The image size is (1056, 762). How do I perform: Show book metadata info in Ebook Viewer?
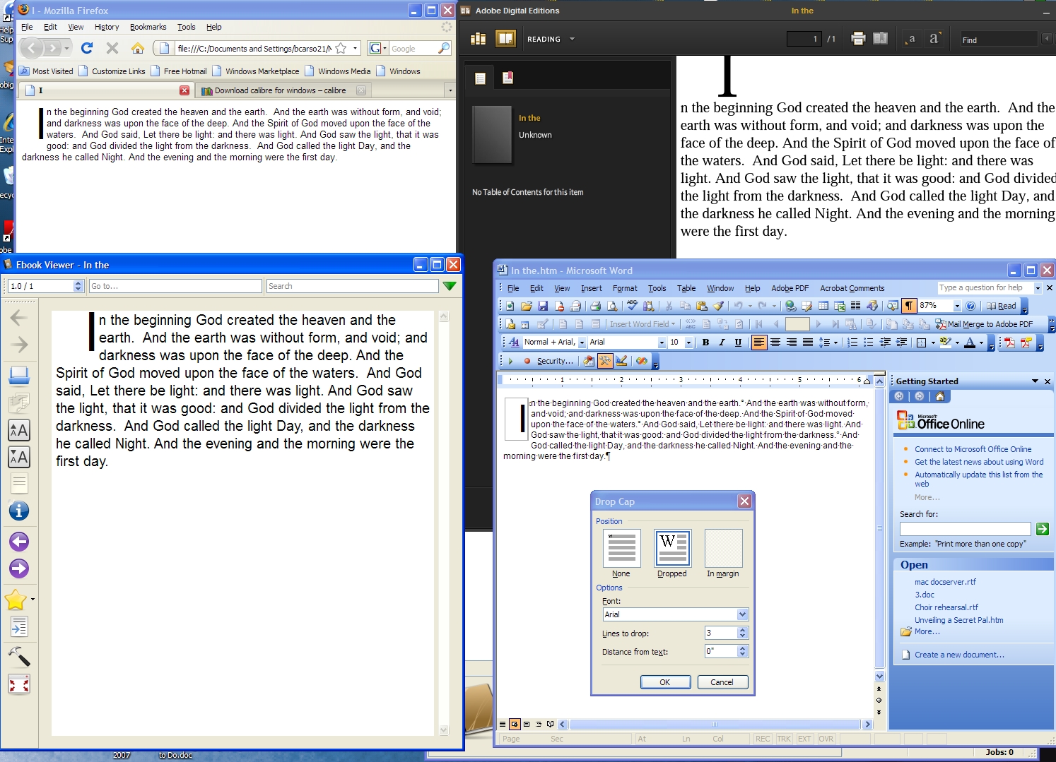(x=19, y=510)
